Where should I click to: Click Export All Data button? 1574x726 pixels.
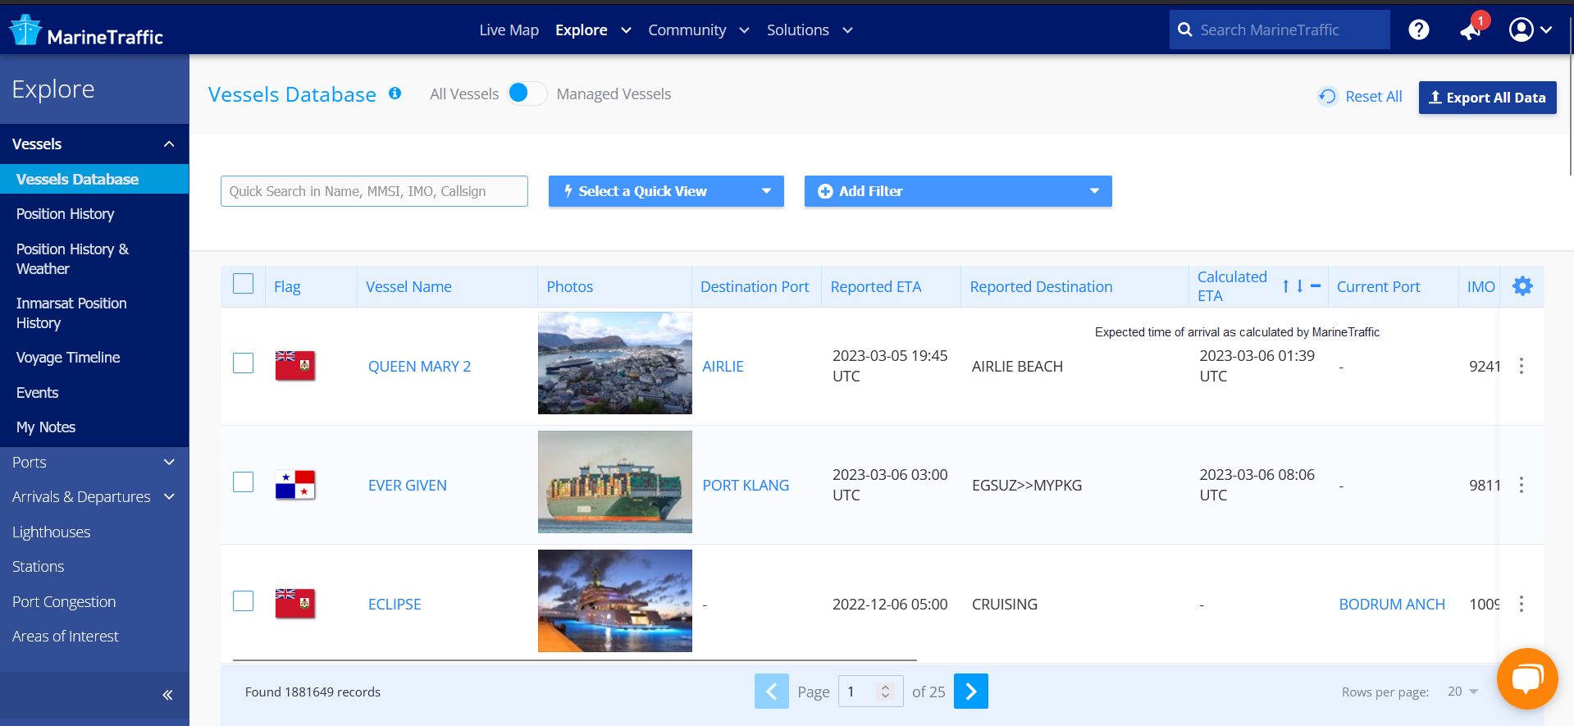pyautogui.click(x=1487, y=98)
